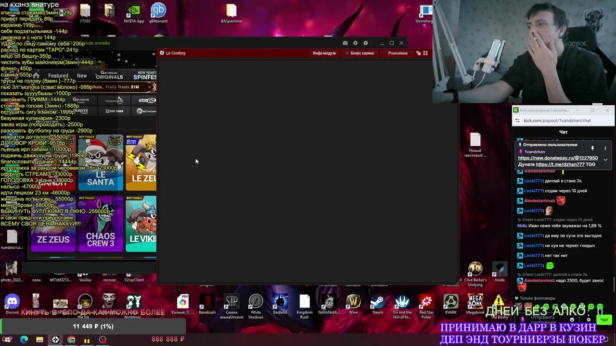Open the Ze Zeus game thumbnail
Image resolution: width=616 pixels, height=346 pixels.
coord(53,224)
